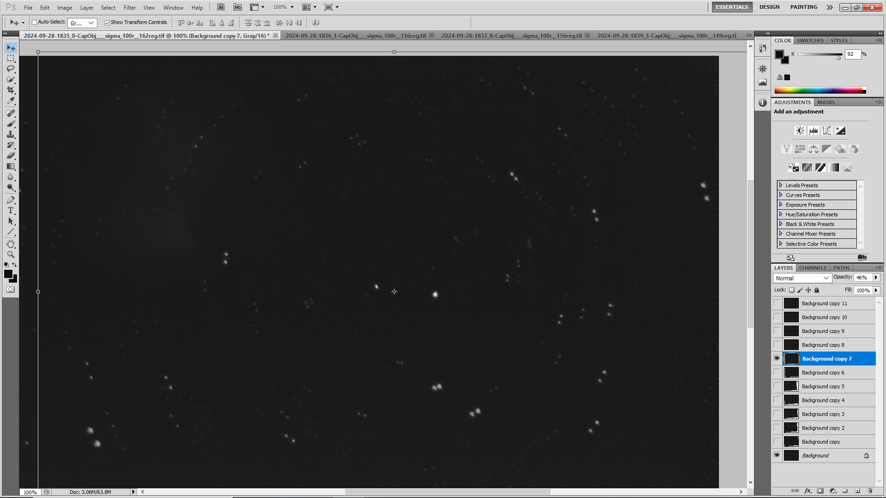Select the Move tool

click(11, 48)
